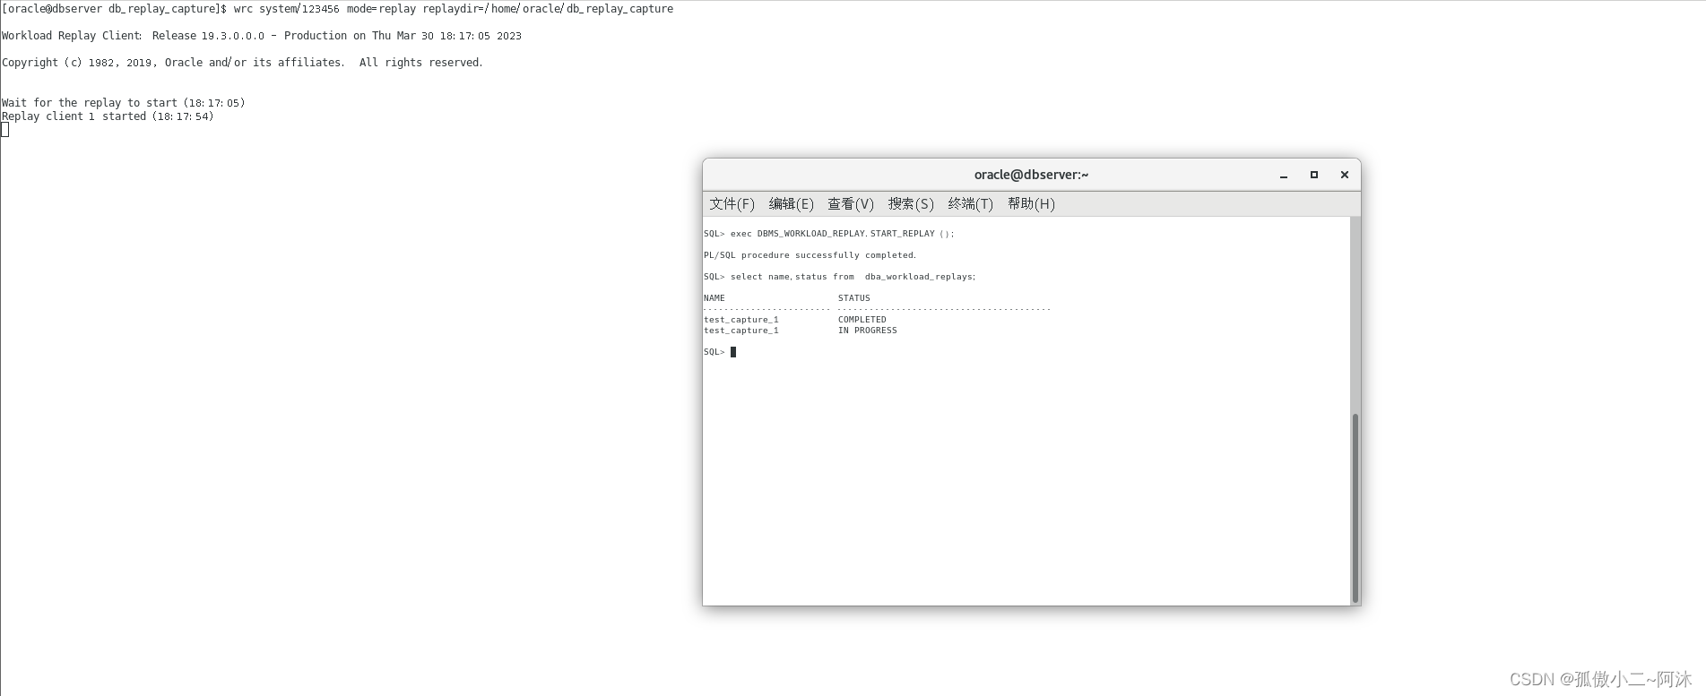Viewport: 1706px width, 696px height.
Task: Maximize the oracle@dbserver terminal window
Action: pyautogui.click(x=1314, y=175)
